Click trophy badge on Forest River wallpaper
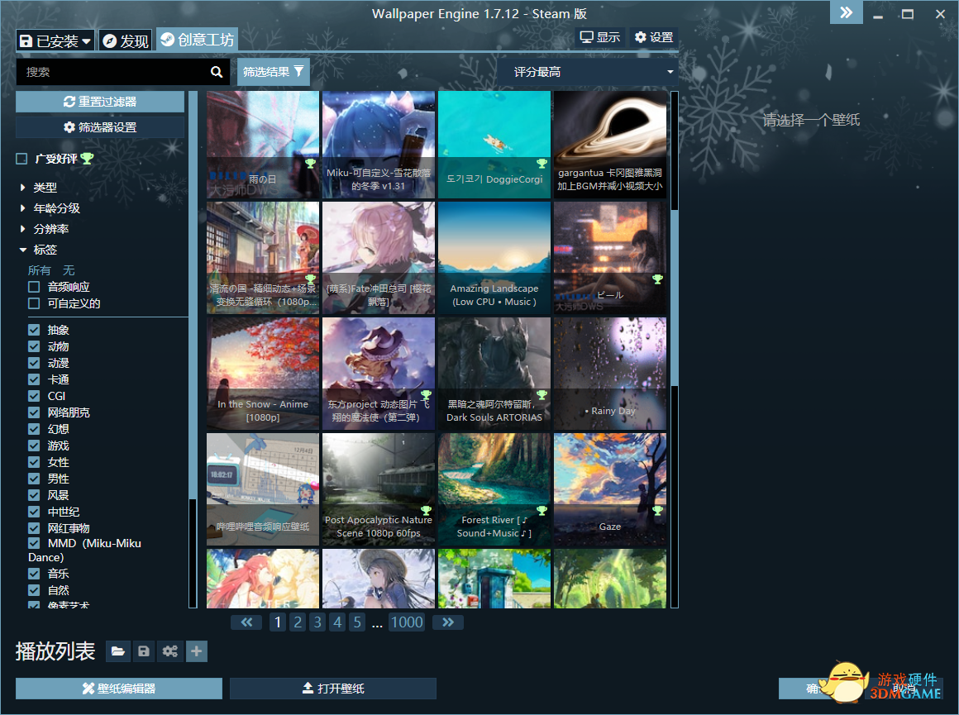 pos(542,510)
